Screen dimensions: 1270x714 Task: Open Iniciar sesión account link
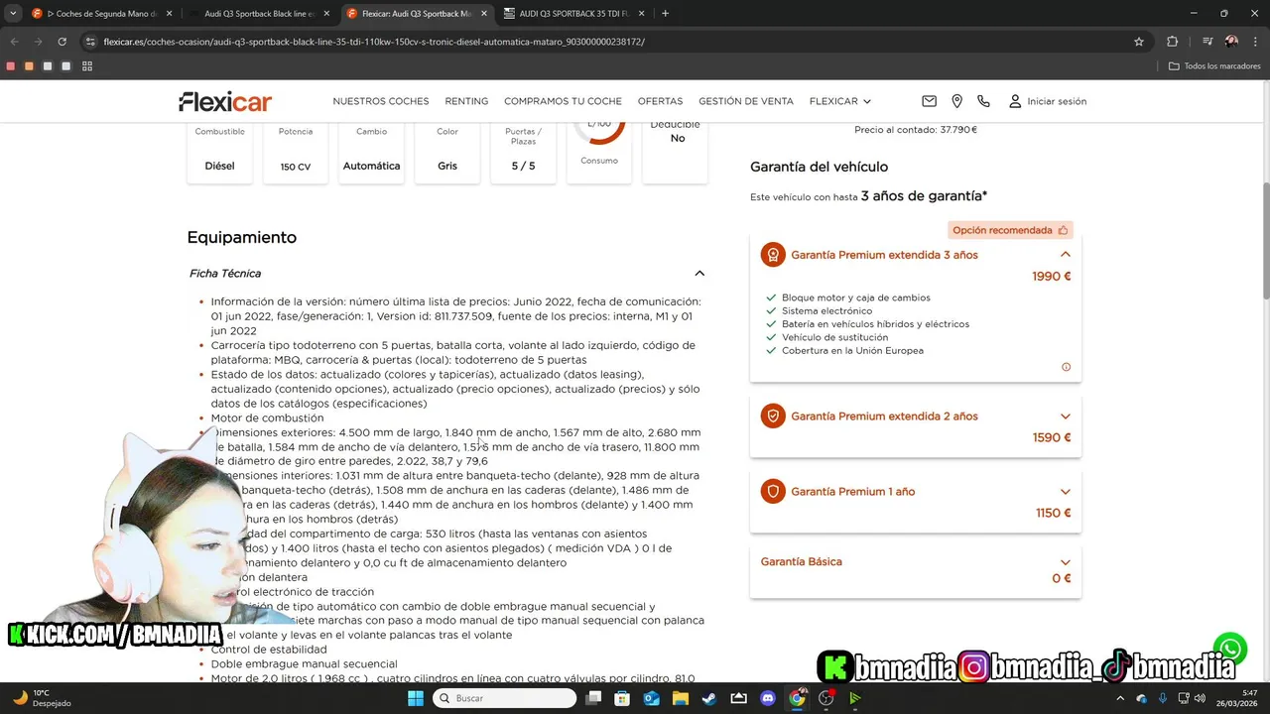pyautogui.click(x=1048, y=101)
